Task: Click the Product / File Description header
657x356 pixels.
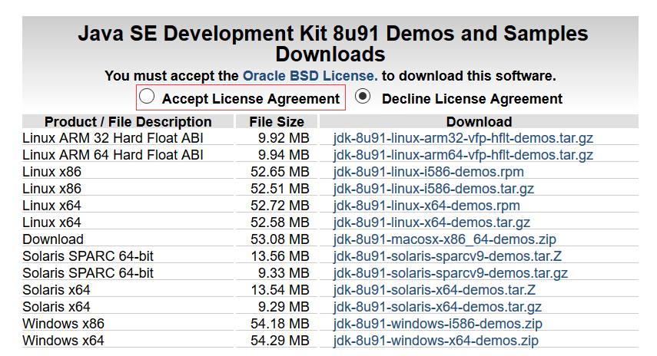Action: [x=128, y=121]
